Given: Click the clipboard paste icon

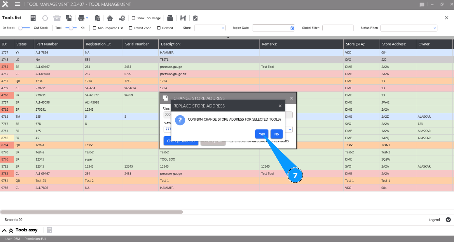Looking at the screenshot, I should pos(97,18).
